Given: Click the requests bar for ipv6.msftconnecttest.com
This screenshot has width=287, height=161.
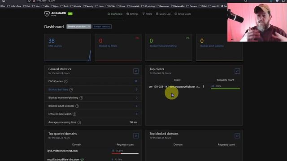Looking at the screenshot, I should click(x=125, y=153).
